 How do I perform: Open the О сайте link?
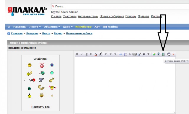(56, 16)
